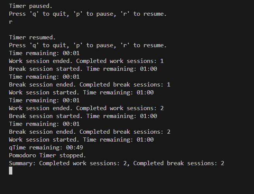Click the lone typed 'r' input line
The image size is (254, 194).
(10, 22)
